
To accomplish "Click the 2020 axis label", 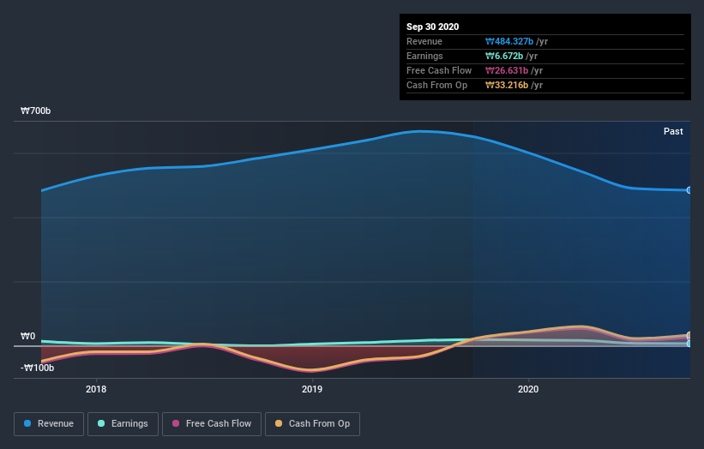I will point(528,389).
